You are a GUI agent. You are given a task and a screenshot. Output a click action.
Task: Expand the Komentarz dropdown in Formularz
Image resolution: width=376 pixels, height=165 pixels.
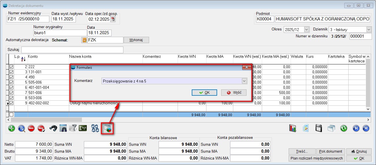pyautogui.click(x=245, y=81)
